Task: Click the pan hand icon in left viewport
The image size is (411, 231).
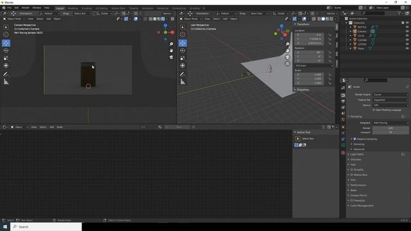Action: (x=171, y=51)
